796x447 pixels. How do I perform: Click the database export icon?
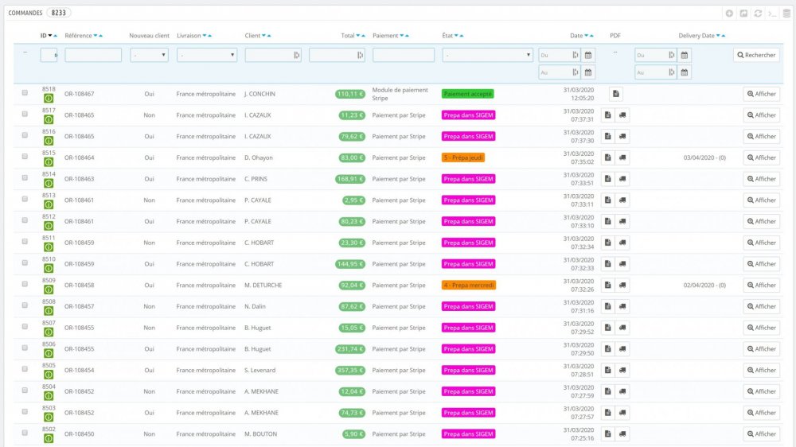tap(786, 14)
